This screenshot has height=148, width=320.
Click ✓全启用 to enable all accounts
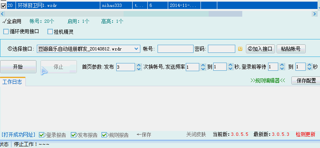point(11,21)
